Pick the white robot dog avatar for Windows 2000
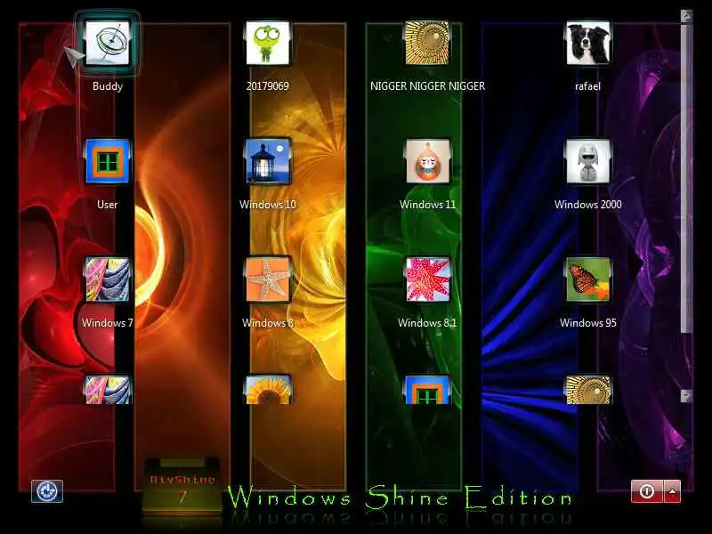The image size is (712, 534). pyautogui.click(x=587, y=162)
